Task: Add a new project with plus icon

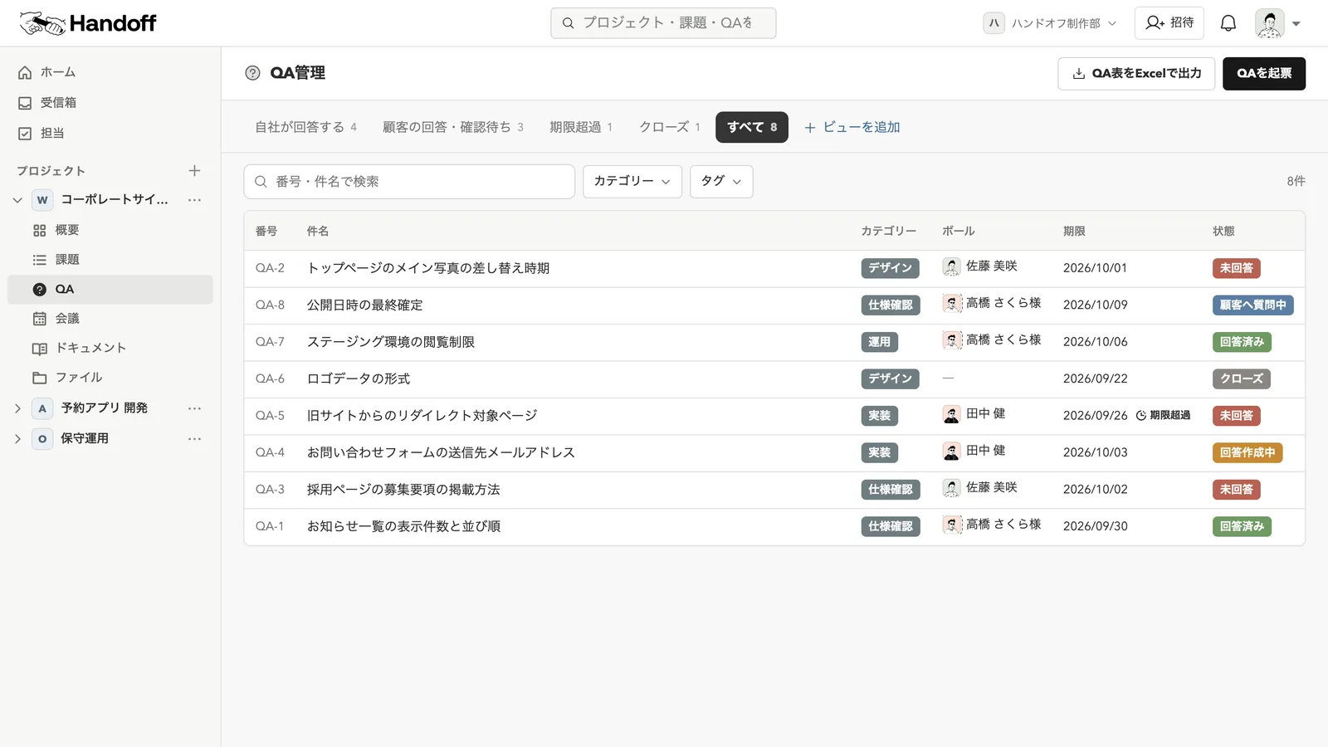Action: (x=194, y=171)
